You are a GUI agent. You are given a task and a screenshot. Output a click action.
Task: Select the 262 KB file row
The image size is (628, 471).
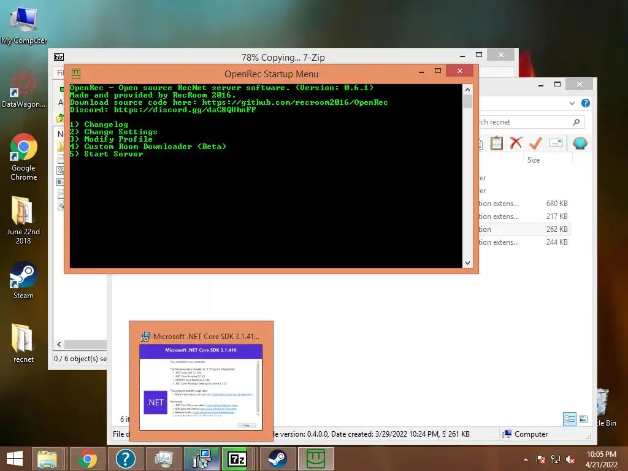[x=524, y=229]
